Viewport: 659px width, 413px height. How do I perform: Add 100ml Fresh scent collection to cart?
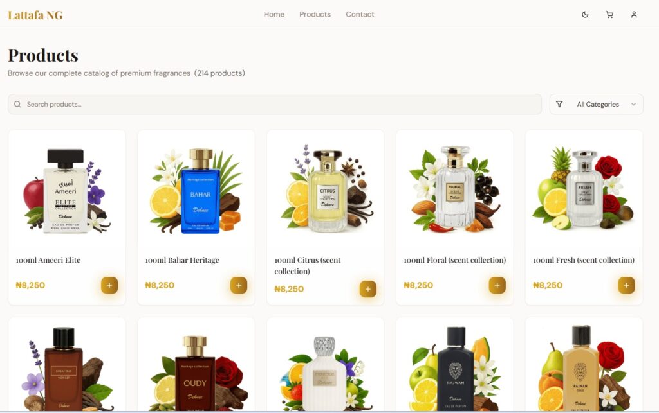point(626,285)
